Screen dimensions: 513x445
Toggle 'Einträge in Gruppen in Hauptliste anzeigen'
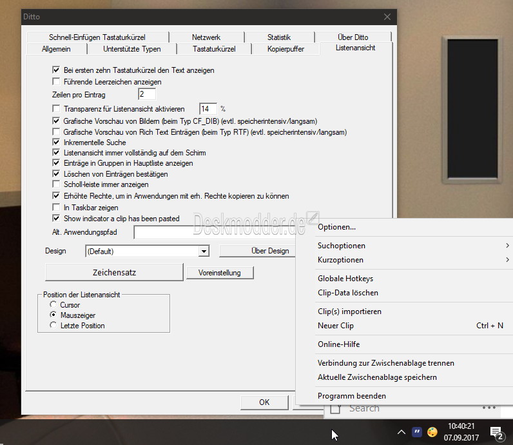[56, 163]
